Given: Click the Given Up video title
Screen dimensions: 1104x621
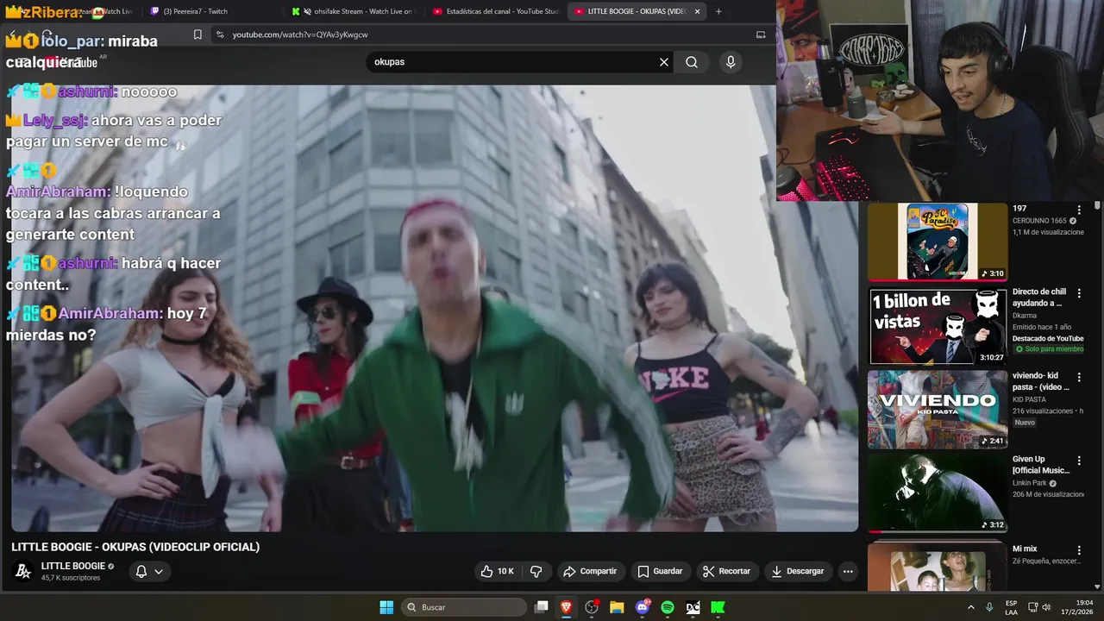Looking at the screenshot, I should click(1040, 465).
